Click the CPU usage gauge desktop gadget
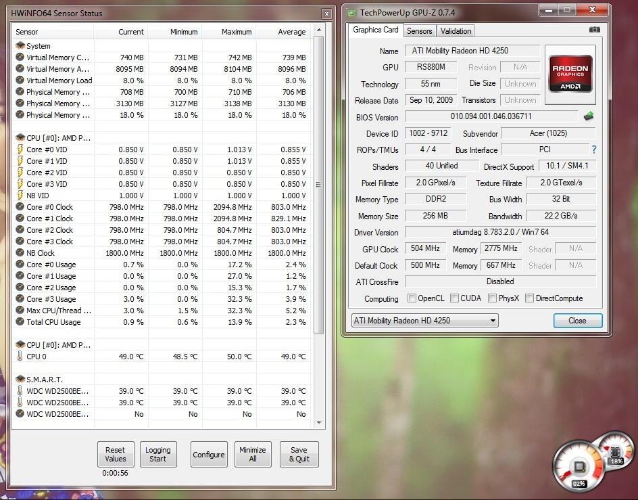 click(579, 467)
